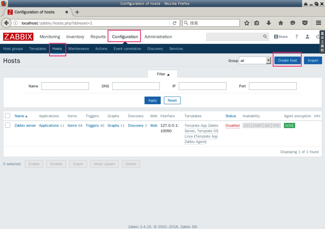Click inside the DNS filter field
Screen dimensions: 325x229
(x=136, y=86)
